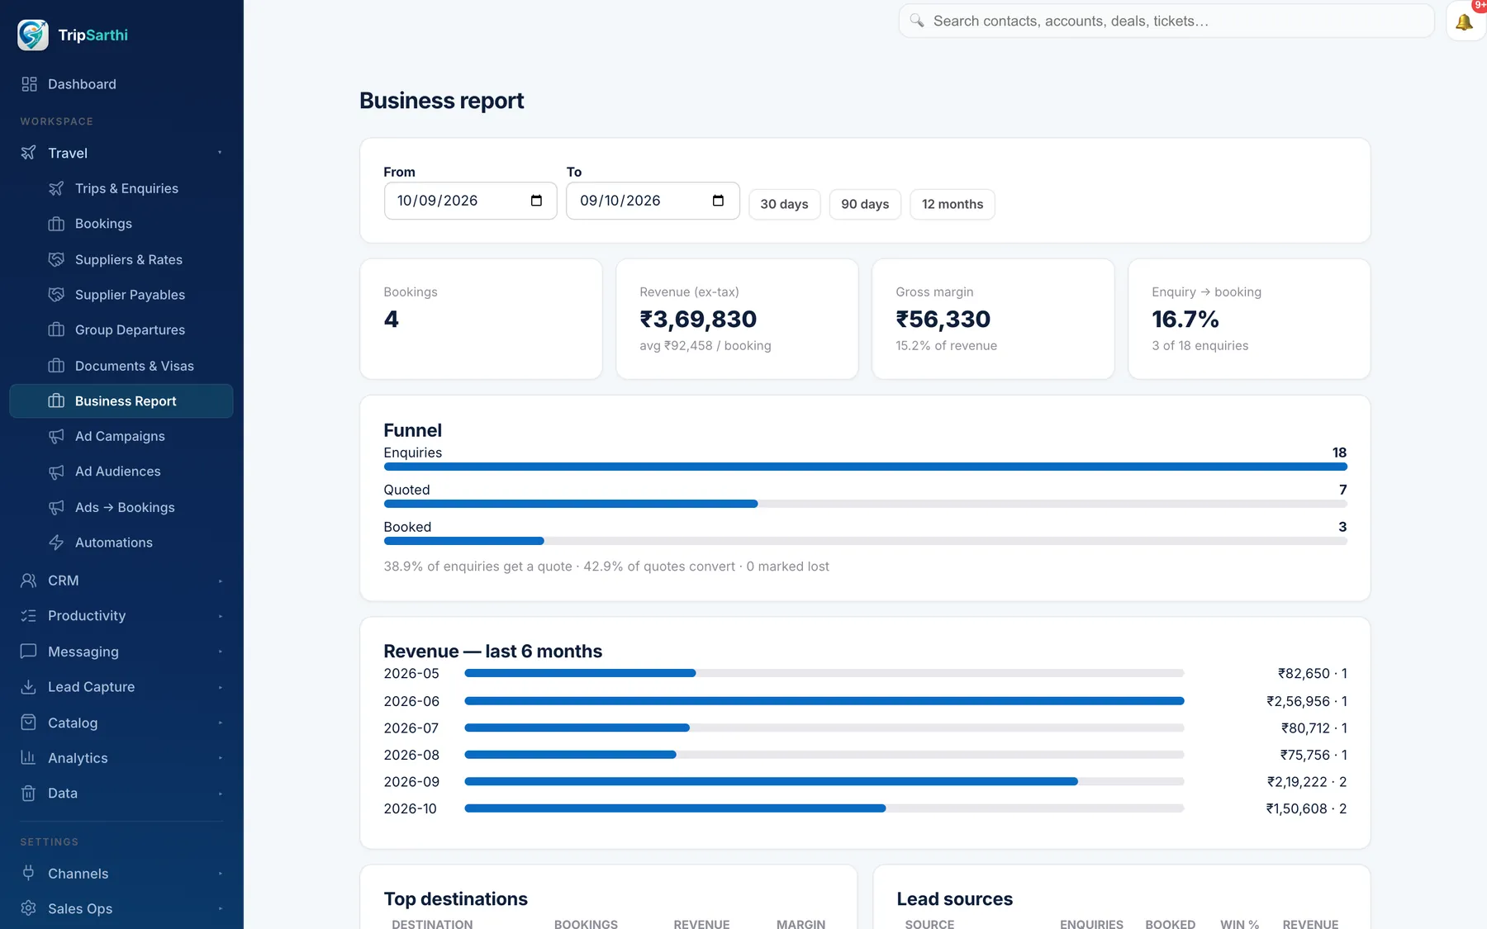Expand the CRM section

[x=121, y=581]
